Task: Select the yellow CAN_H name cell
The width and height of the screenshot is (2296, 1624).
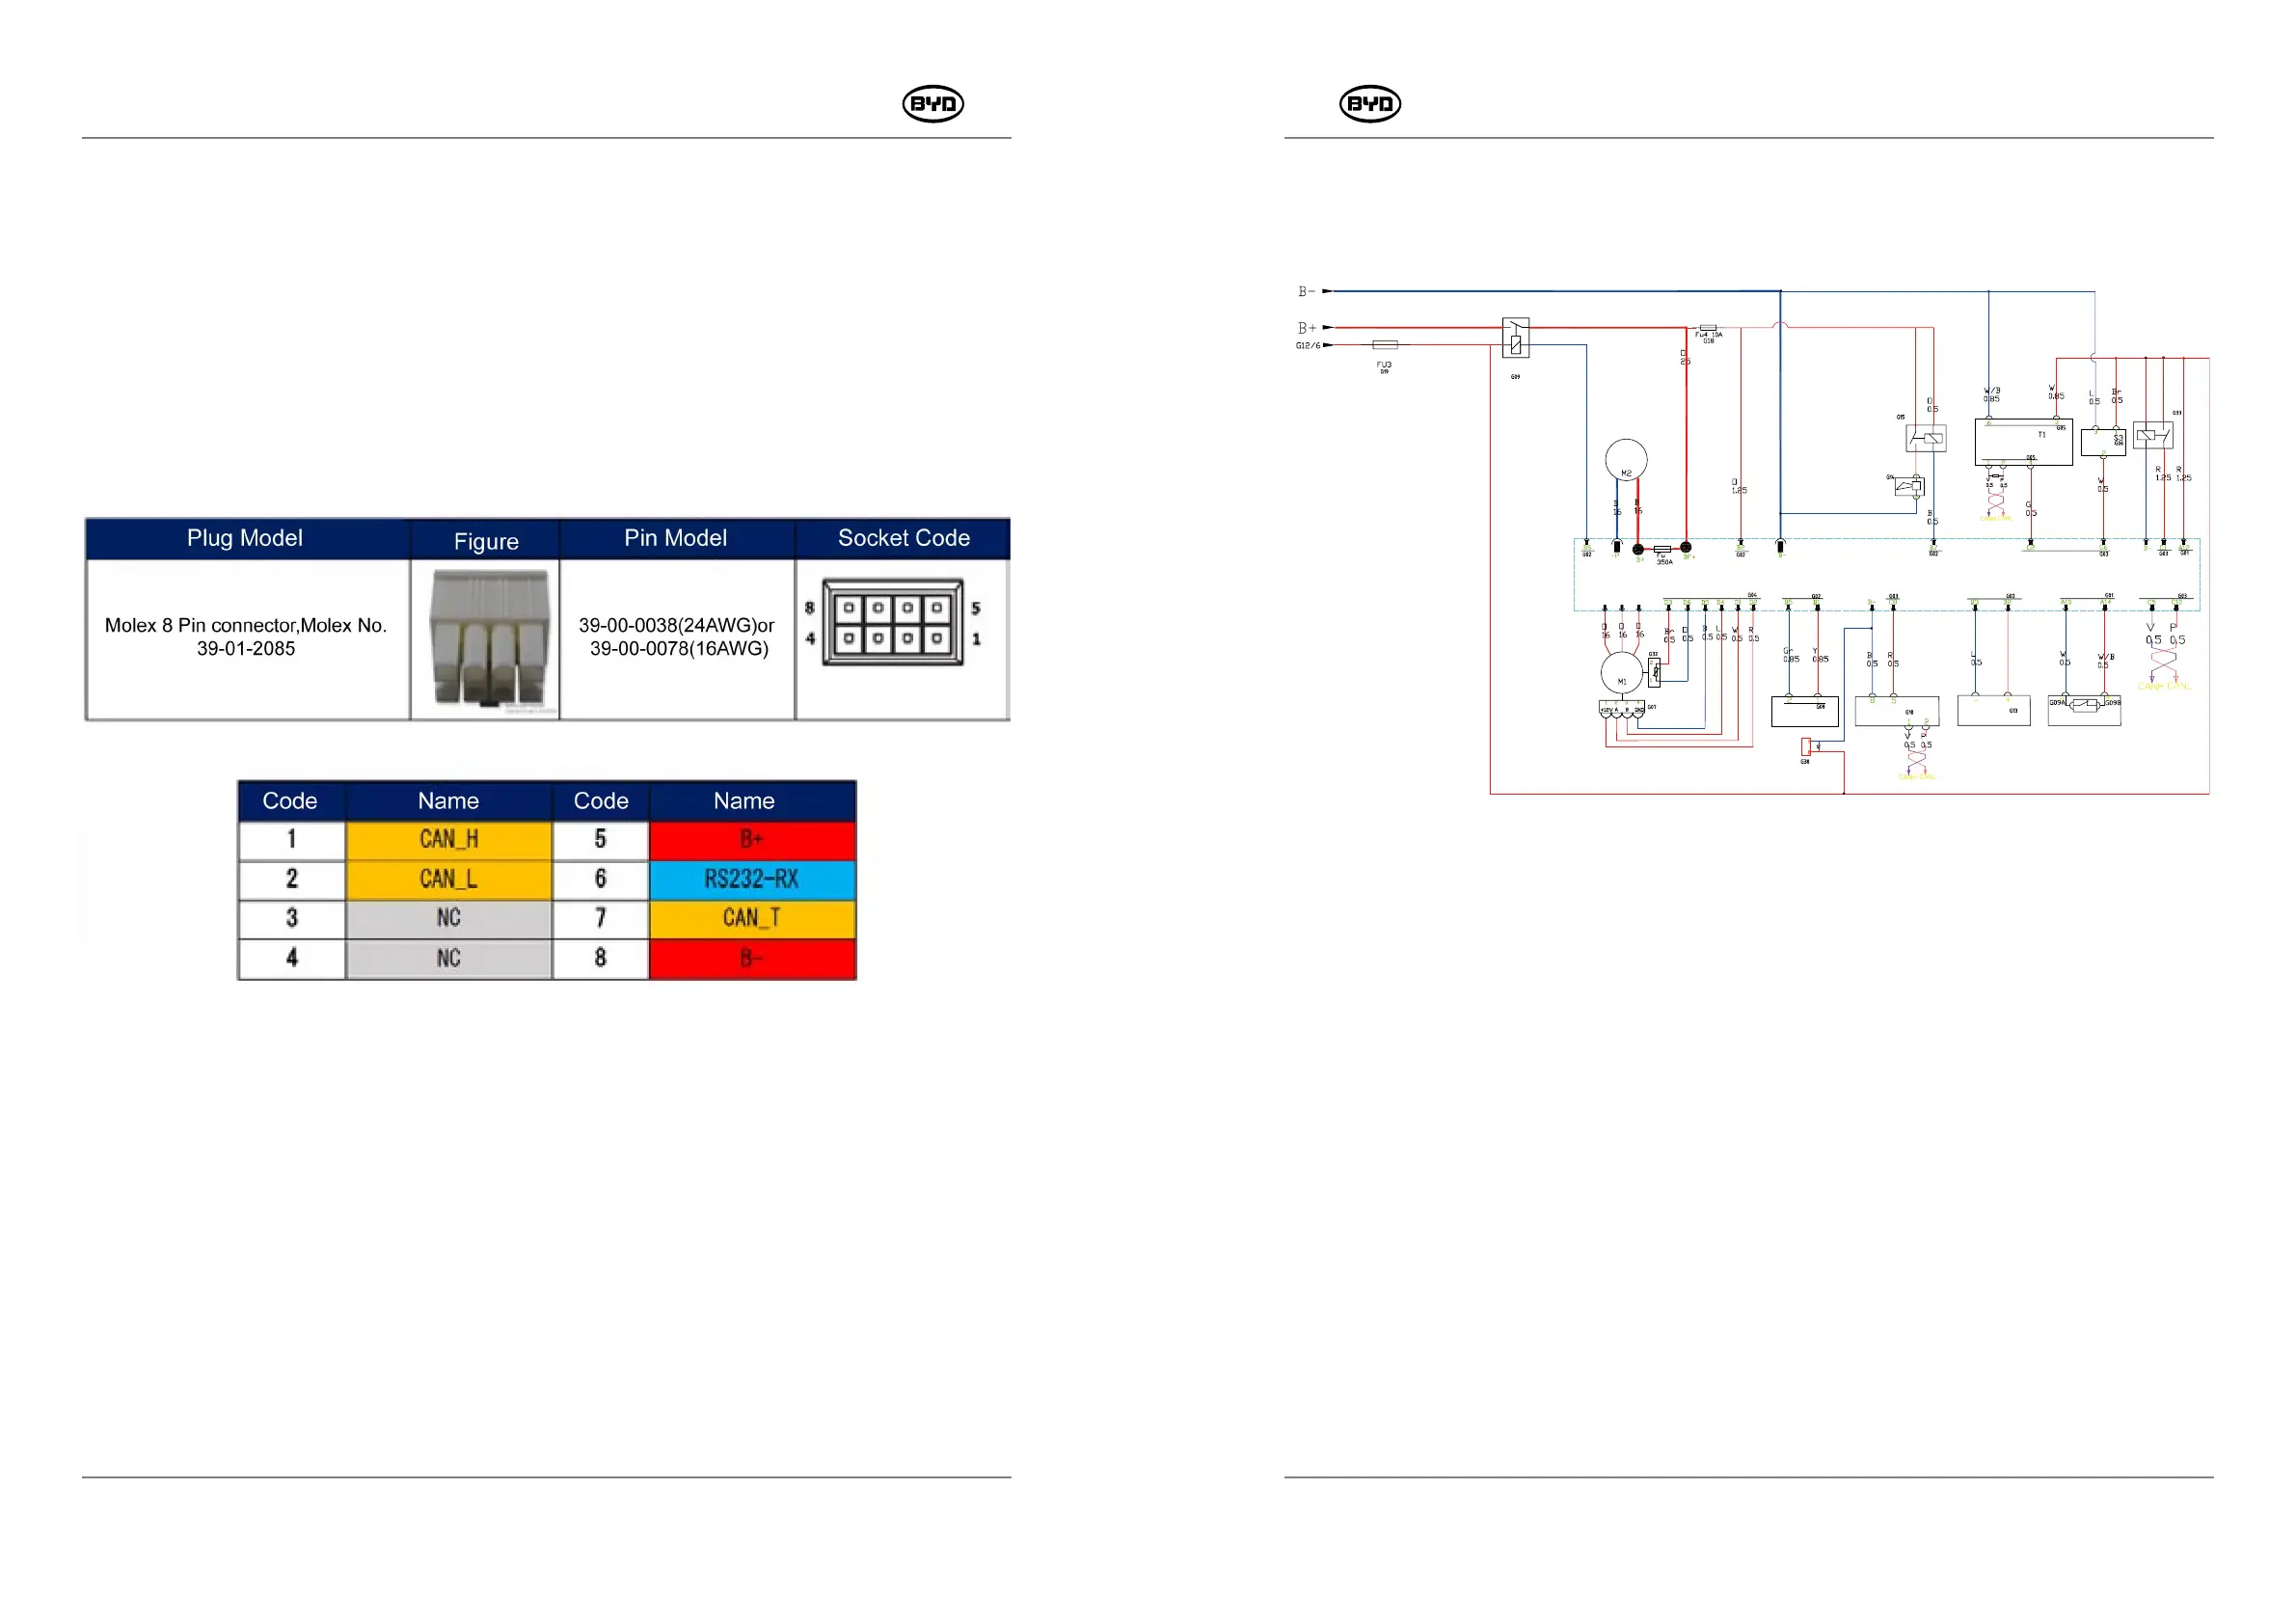Action: pos(448,840)
